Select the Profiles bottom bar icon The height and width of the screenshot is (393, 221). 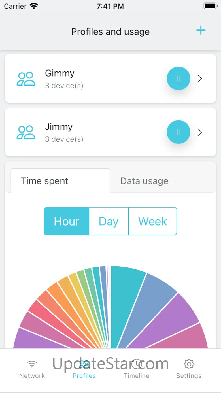pos(84,364)
